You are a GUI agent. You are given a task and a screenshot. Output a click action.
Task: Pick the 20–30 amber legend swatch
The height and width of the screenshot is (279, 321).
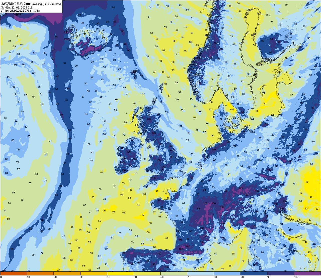pyautogui.click(x=67, y=273)
